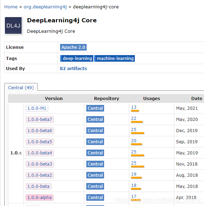The height and width of the screenshot is (206, 204).
Task: Open org.deeplearning4j breadcrumb link
Action: coord(45,7)
